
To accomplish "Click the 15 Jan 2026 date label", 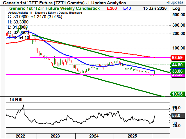I will (154, 8).
